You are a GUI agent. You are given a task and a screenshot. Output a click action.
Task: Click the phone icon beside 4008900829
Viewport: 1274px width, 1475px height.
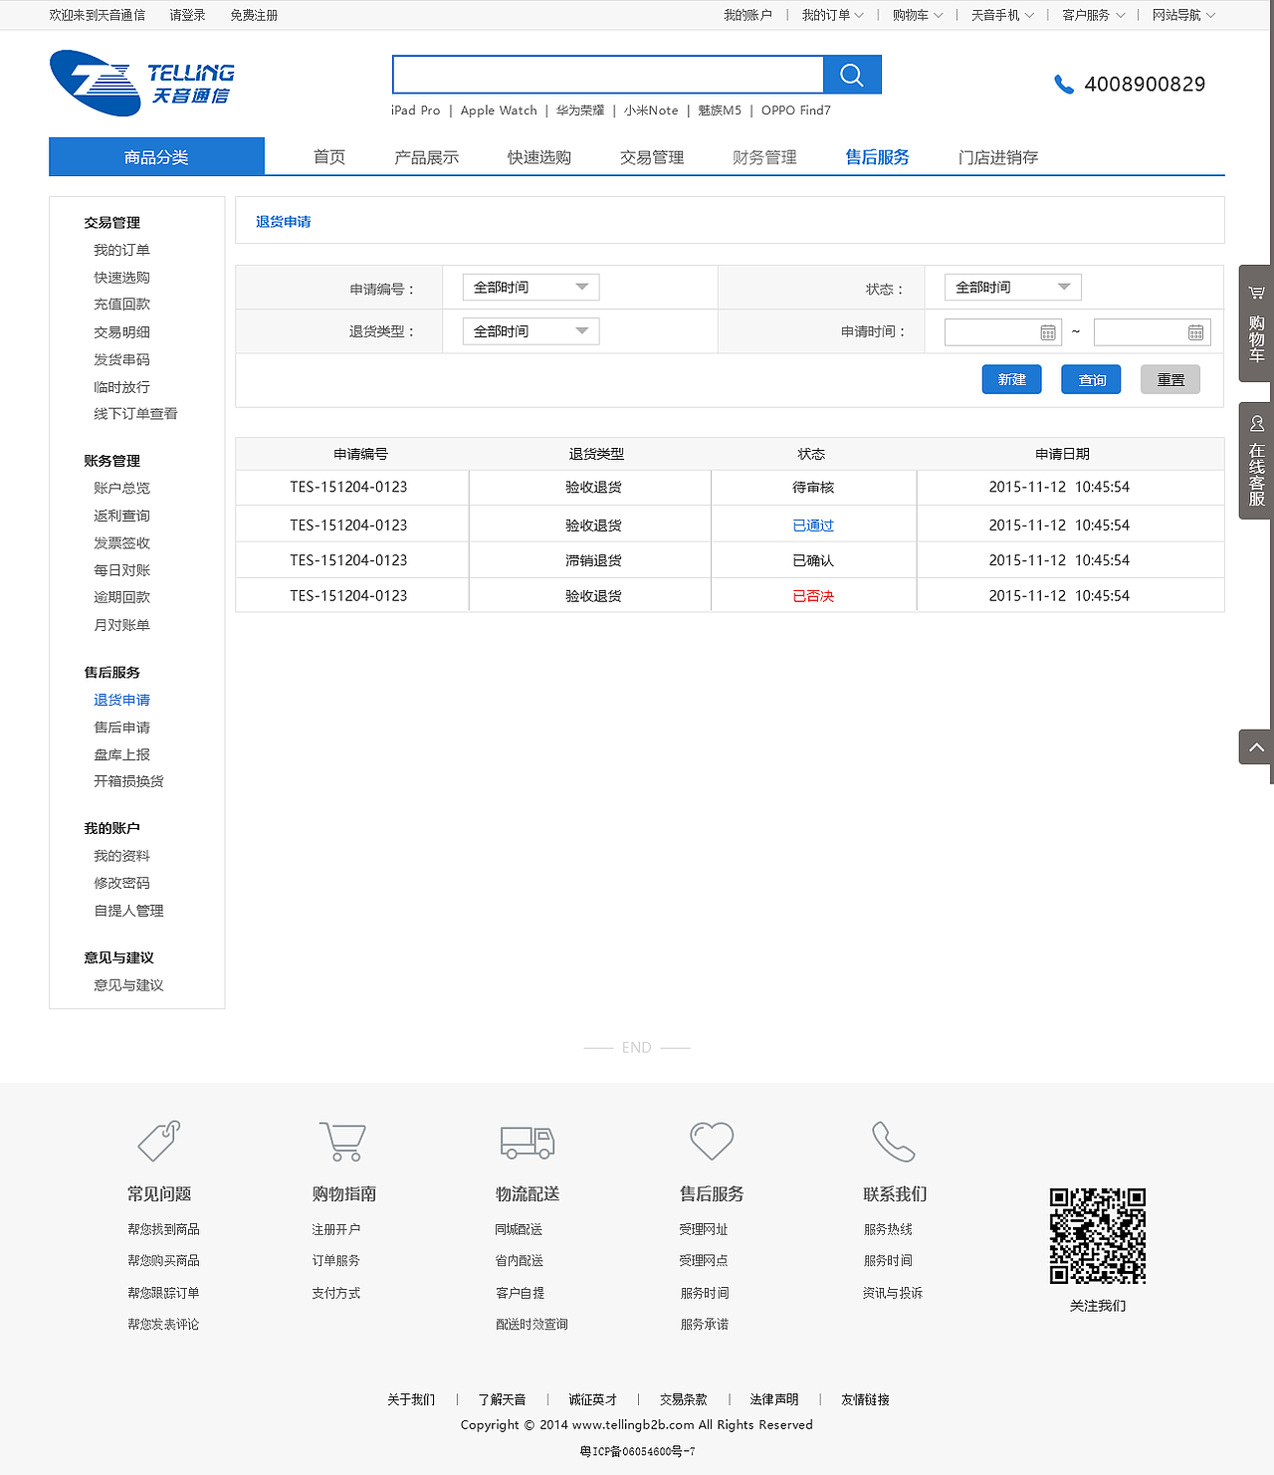(1063, 85)
